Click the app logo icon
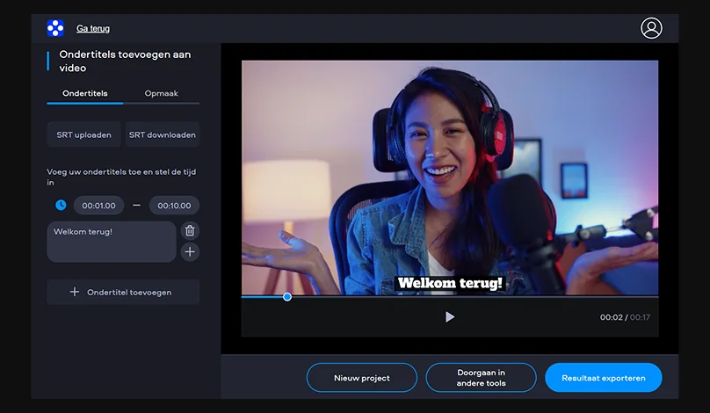 [x=55, y=28]
